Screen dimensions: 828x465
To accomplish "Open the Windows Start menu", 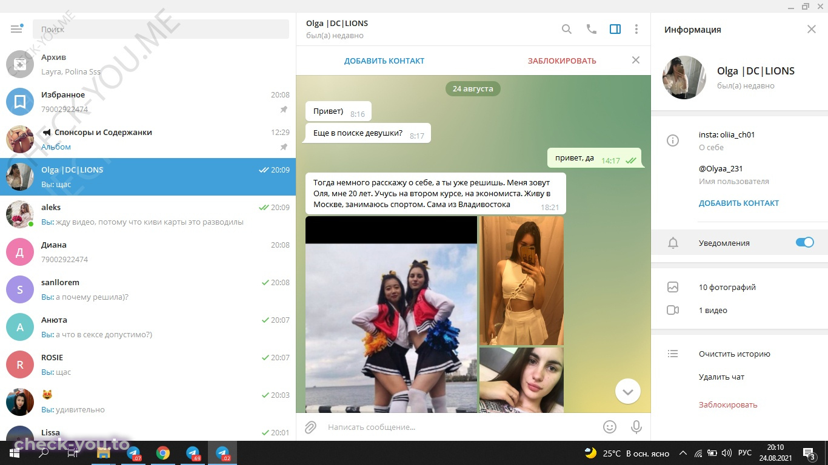I will click(x=15, y=453).
